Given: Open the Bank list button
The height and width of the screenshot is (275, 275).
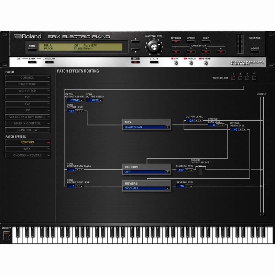Looking at the screenshot, I should pyautogui.click(x=32, y=62).
